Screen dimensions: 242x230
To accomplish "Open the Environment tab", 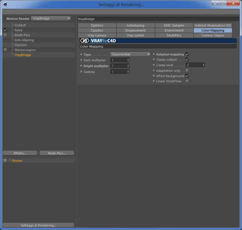I will (x=174, y=30).
